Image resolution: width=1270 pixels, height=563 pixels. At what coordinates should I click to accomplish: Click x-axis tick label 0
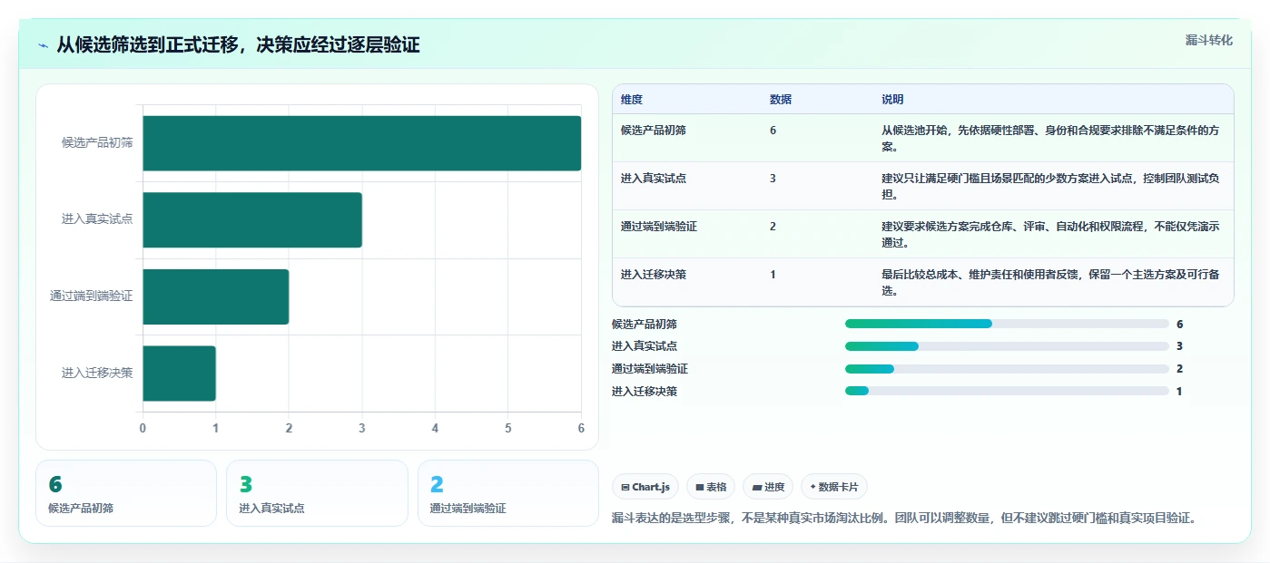[x=143, y=429]
